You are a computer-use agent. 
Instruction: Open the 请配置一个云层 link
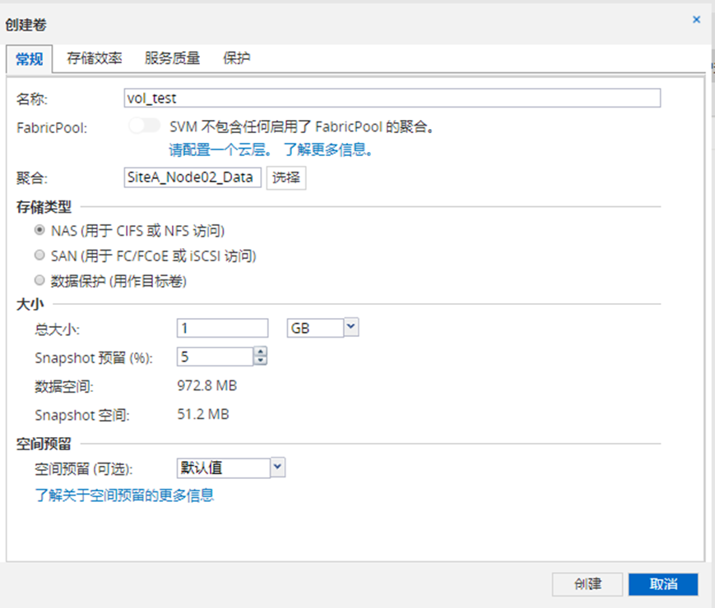coord(221,150)
